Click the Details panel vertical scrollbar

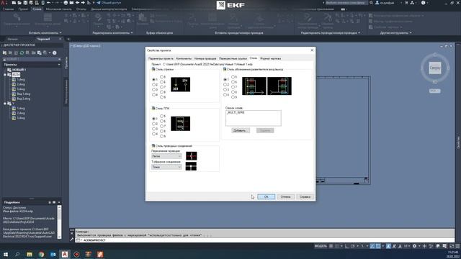[x=59, y=222]
